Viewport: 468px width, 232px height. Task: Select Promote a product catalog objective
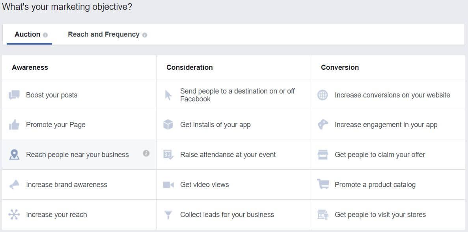pos(388,185)
